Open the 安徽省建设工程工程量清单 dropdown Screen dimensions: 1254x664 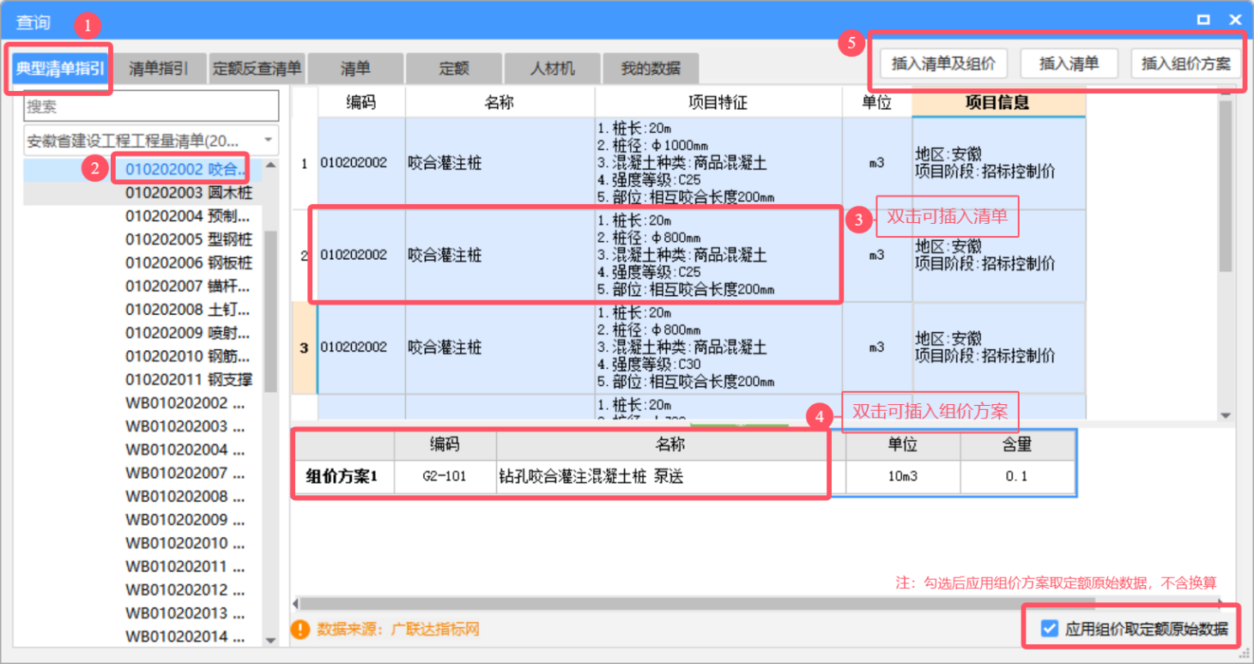pos(151,141)
